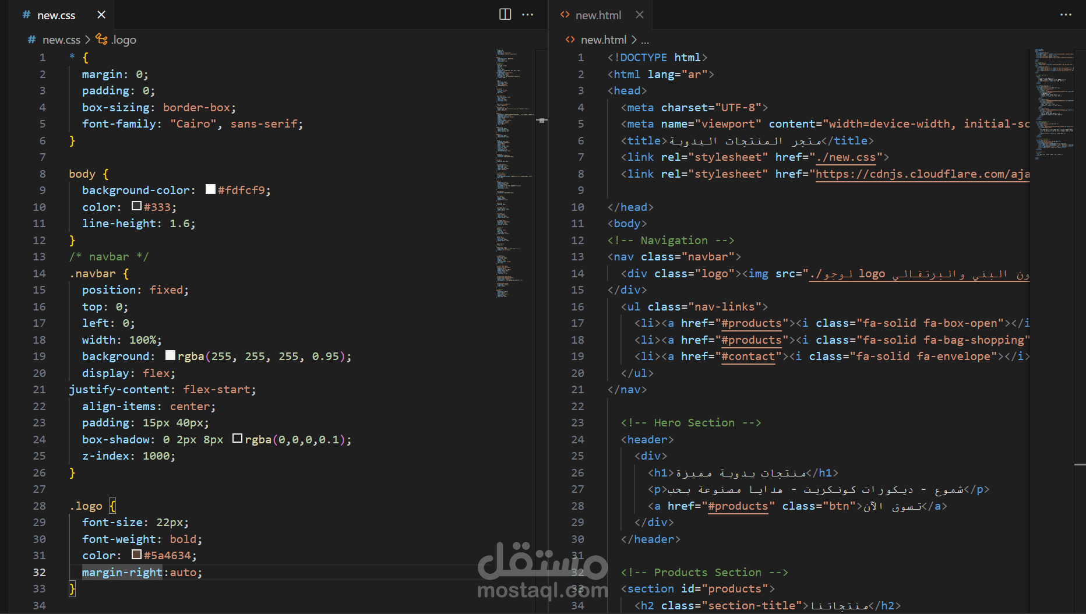Click line number 13 in new.html
The width and height of the screenshot is (1086, 614).
click(577, 257)
